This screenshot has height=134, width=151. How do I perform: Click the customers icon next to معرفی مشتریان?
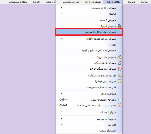(x=120, y=57)
